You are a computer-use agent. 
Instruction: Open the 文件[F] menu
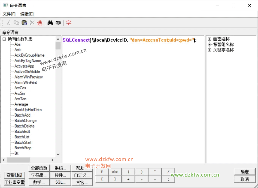tap(9, 14)
